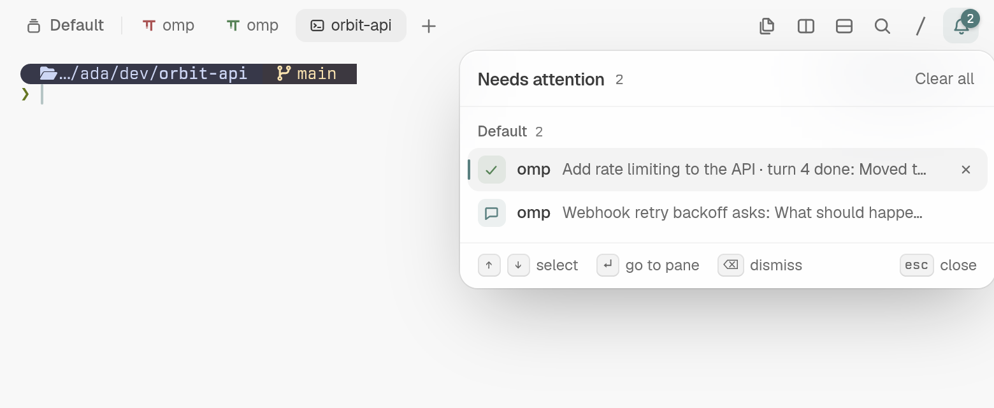Split pane vertically using columns icon

[806, 26]
